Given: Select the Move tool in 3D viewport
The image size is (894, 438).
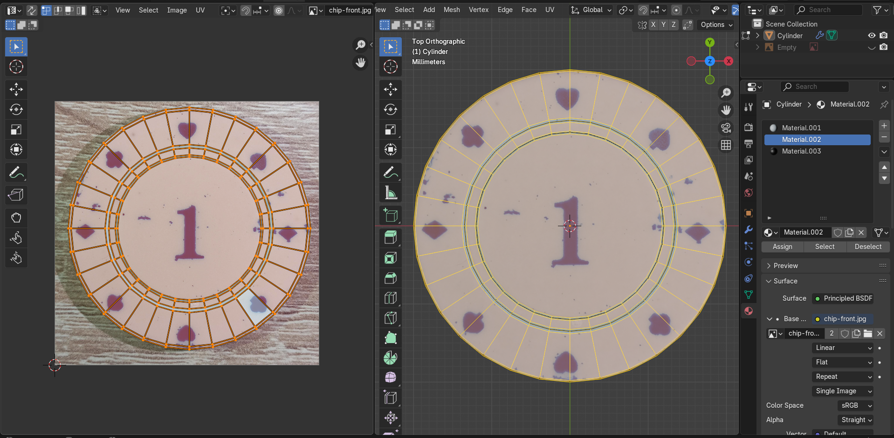Looking at the screenshot, I should (391, 89).
